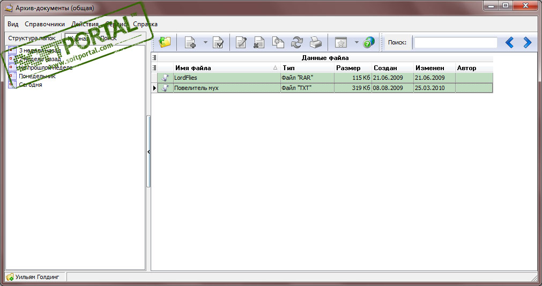542x286 pixels.
Task: Open help globe with question mark
Action: (369, 42)
